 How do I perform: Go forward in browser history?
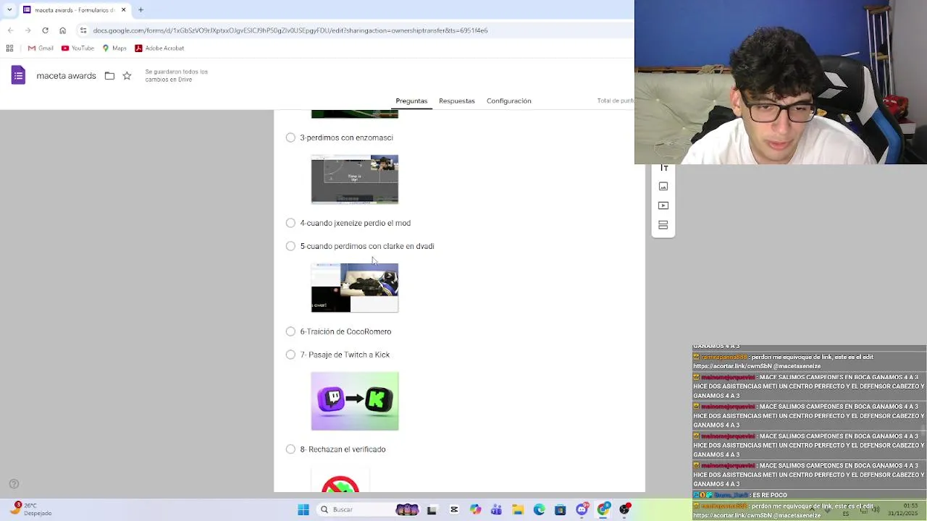point(28,30)
